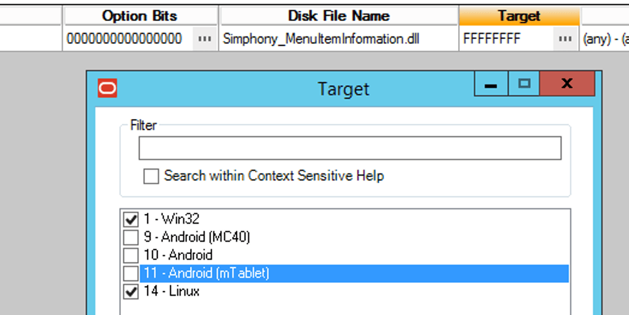
Task: Select the 0000000000000000 option bits cell
Action: coord(124,39)
